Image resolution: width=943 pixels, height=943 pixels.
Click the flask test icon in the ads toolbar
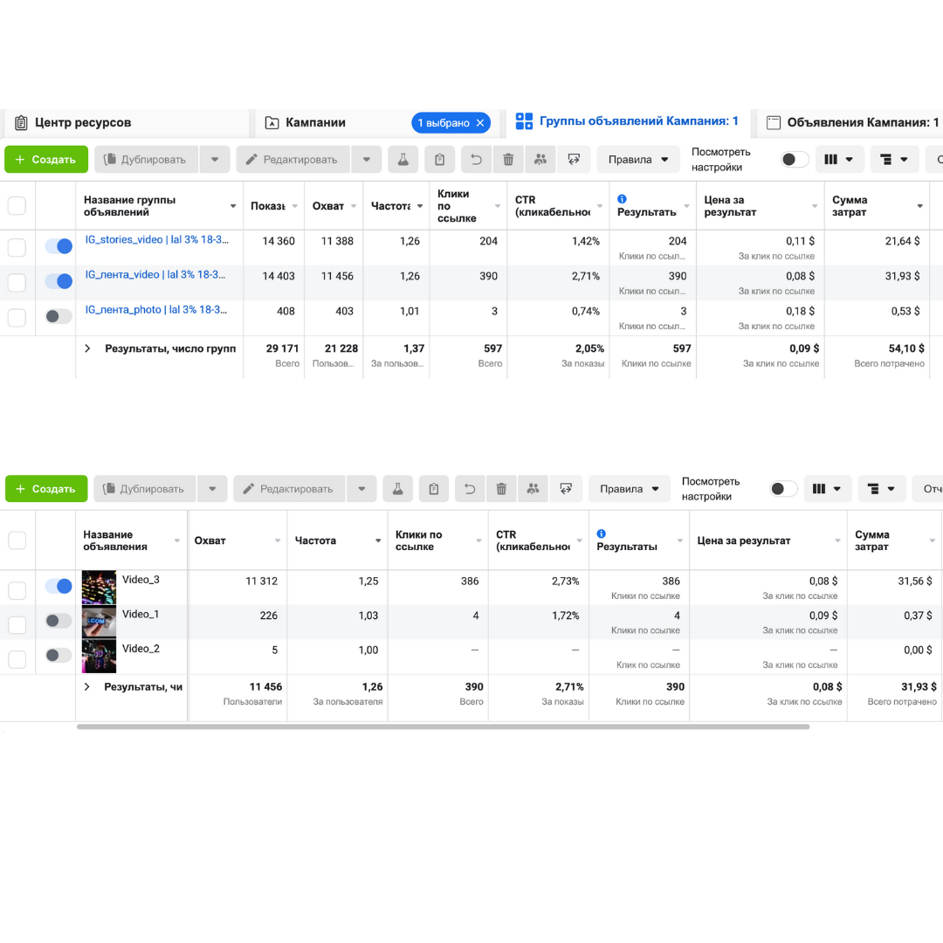tap(397, 489)
